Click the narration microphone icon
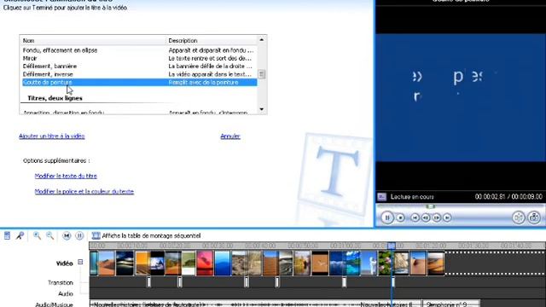The width and height of the screenshot is (546, 307). click(20, 235)
